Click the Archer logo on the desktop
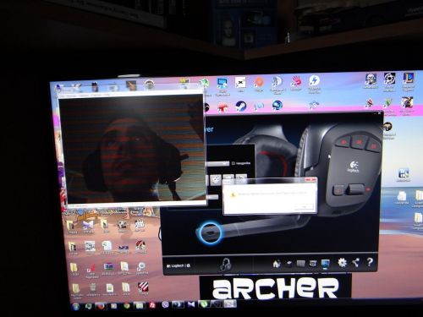This screenshot has width=423, height=317. tap(276, 287)
